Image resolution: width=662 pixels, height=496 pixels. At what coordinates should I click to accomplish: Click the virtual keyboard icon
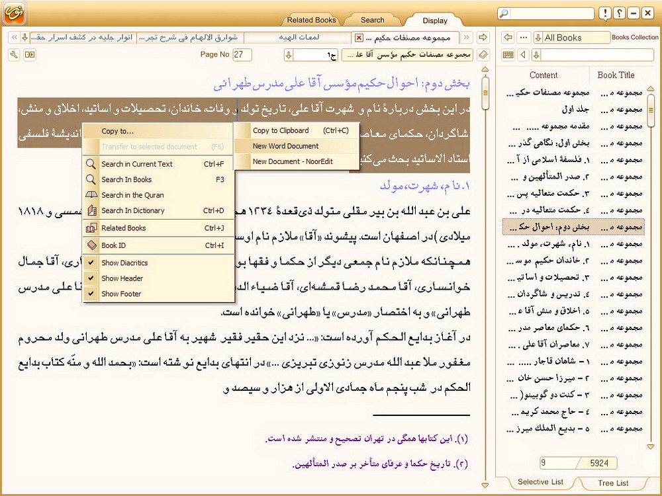point(508,54)
